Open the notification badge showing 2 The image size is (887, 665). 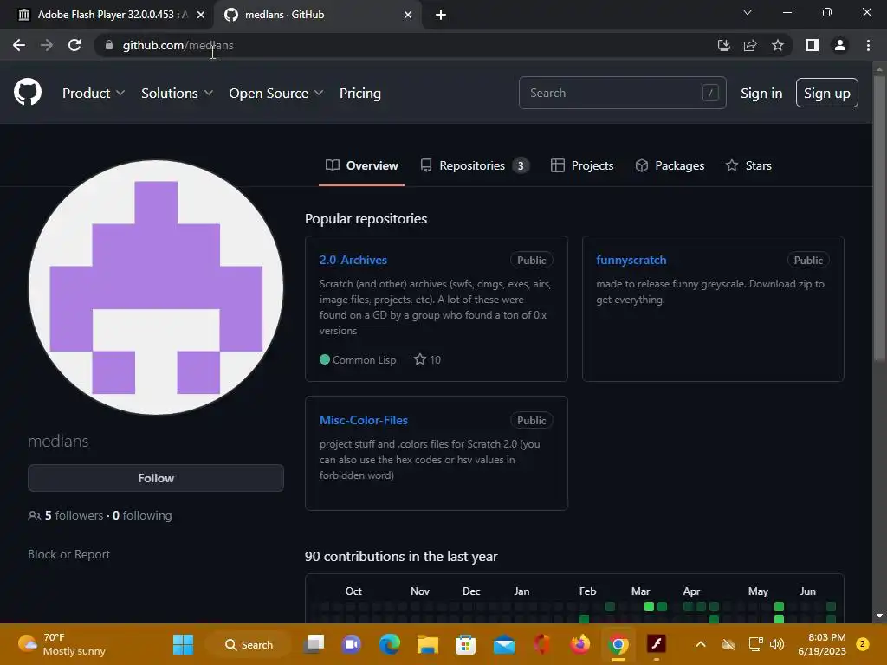863,644
